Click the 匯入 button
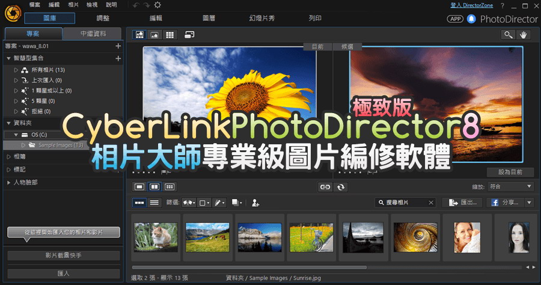The width and height of the screenshot is (541, 285). (64, 273)
